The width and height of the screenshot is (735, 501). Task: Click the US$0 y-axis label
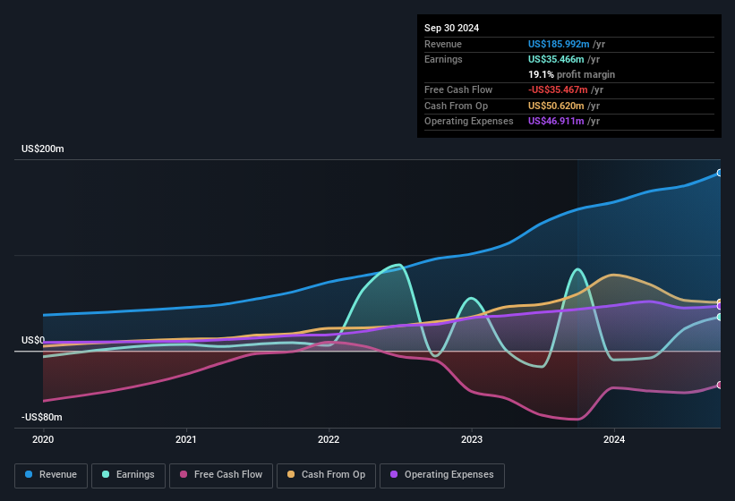[33, 340]
